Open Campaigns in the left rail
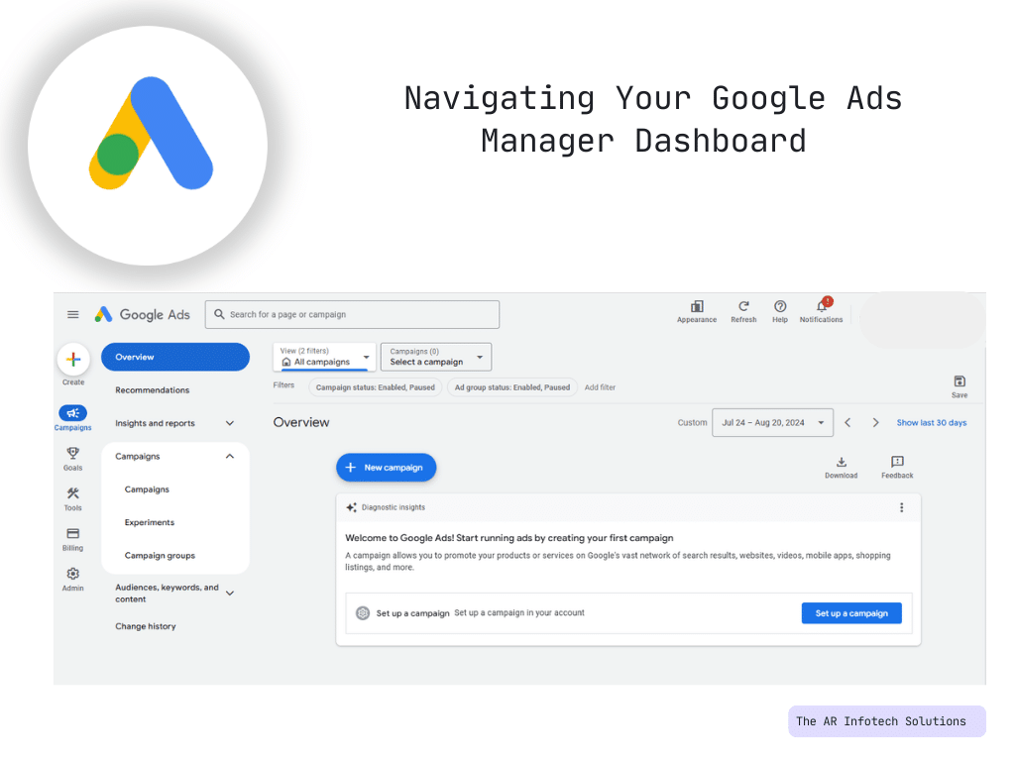This screenshot has width=1015, height=761. pyautogui.click(x=73, y=417)
